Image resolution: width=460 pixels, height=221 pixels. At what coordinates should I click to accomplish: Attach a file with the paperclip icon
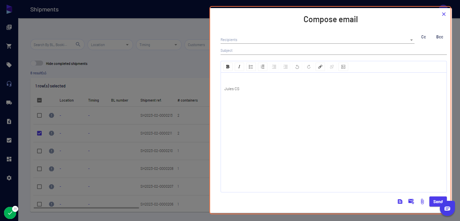pyautogui.click(x=422, y=201)
